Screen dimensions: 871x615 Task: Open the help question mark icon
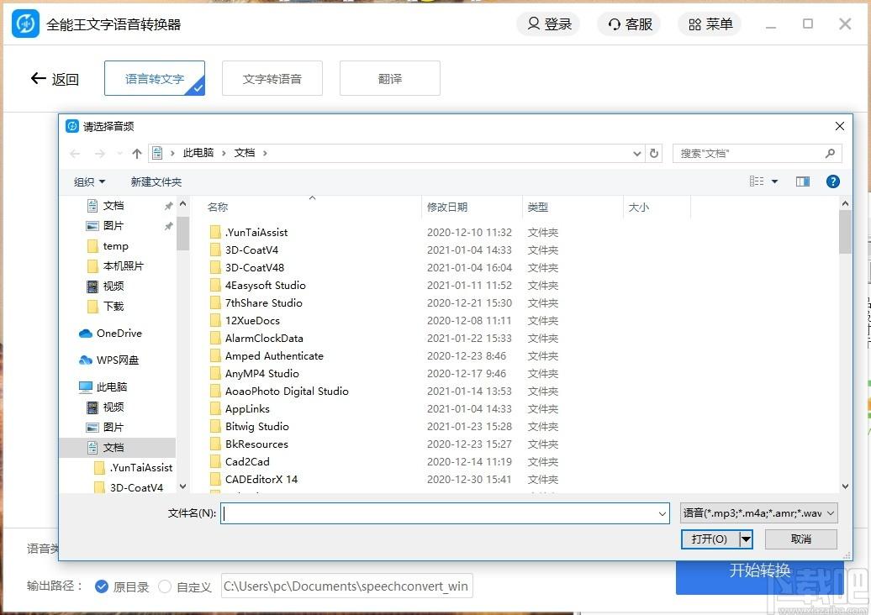pos(832,181)
